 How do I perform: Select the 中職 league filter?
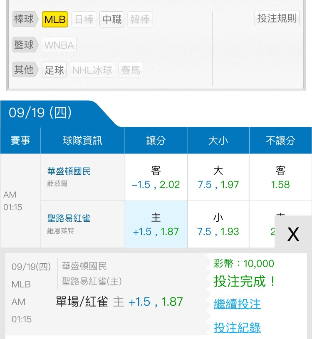(x=112, y=20)
